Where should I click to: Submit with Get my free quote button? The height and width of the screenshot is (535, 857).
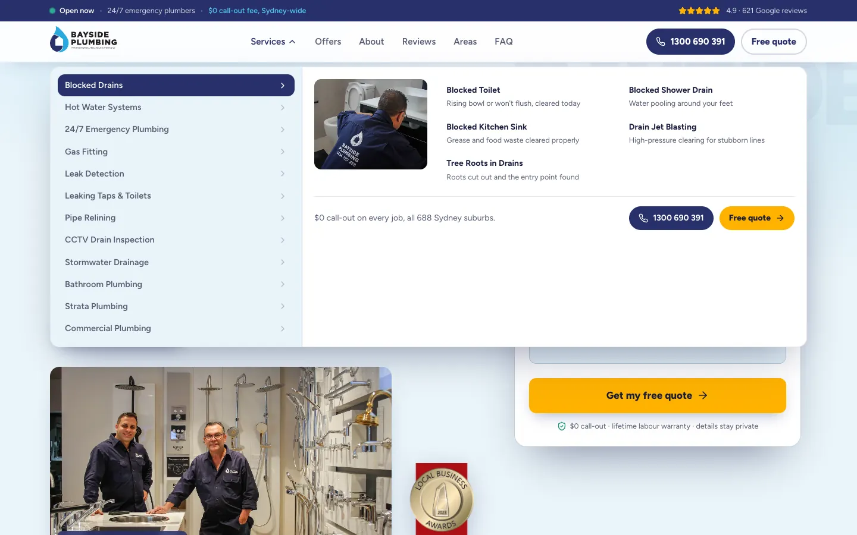tap(657, 395)
